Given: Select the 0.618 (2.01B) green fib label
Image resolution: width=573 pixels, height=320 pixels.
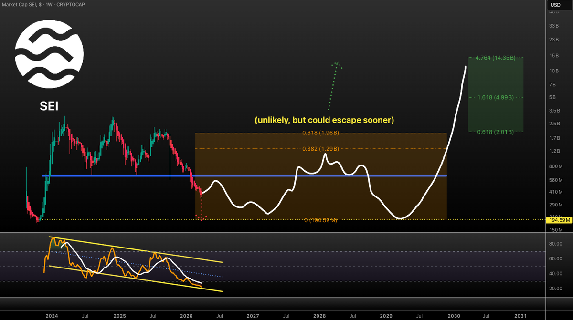Looking at the screenshot, I should point(496,132).
